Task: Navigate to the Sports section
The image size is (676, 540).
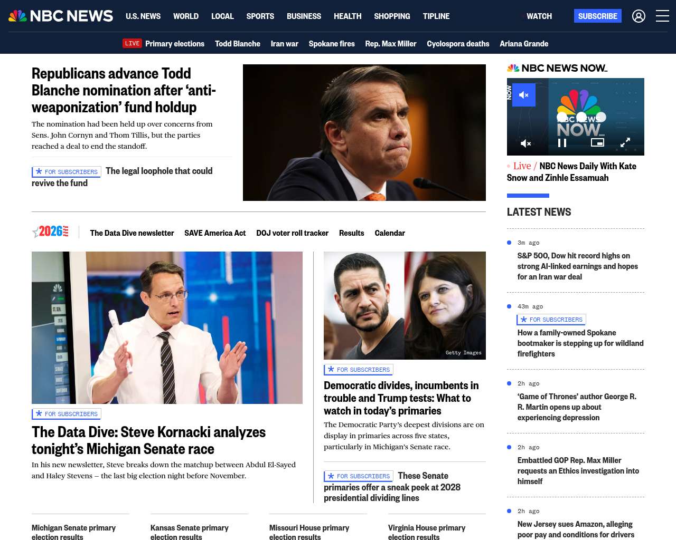Action: (x=260, y=16)
